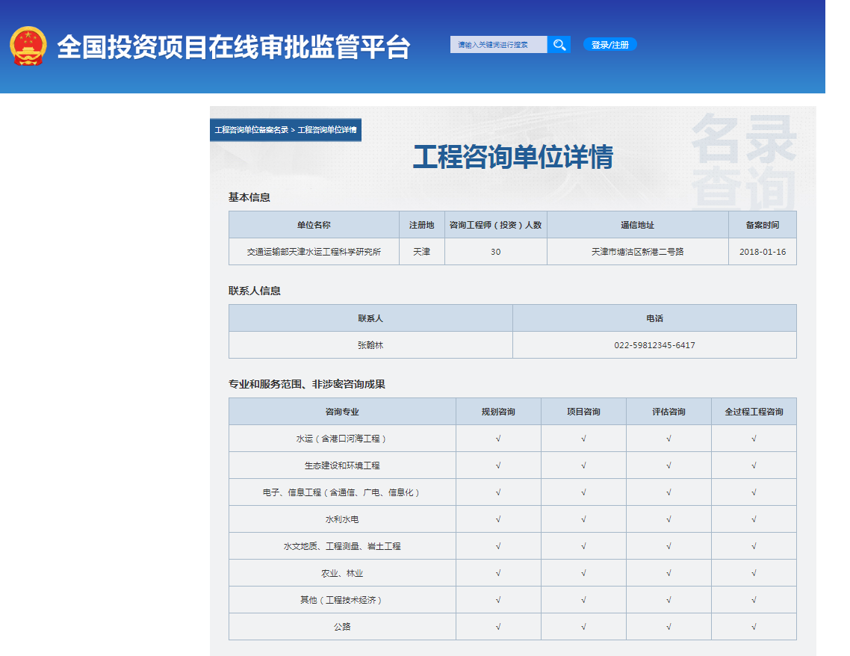Toggle the 评估咨询 checkmark for 水利水电
Image resolution: width=850 pixels, height=656 pixels.
click(668, 519)
